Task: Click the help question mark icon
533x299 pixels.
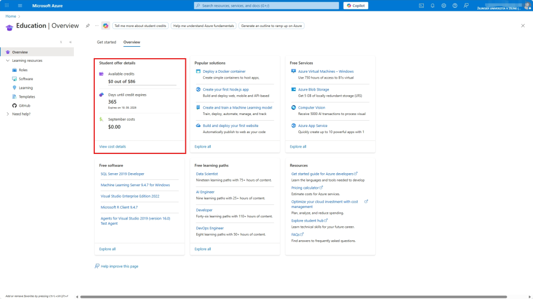Action: point(455,6)
